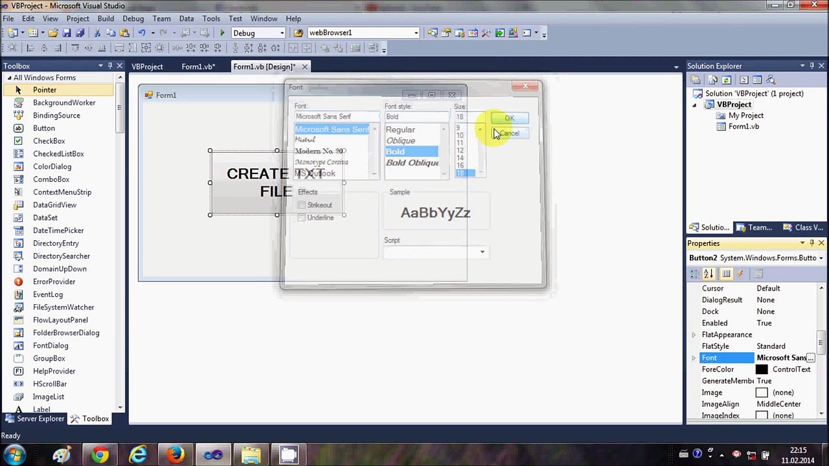Pin the Toolbox panel with auto-hide pin

click(x=110, y=66)
